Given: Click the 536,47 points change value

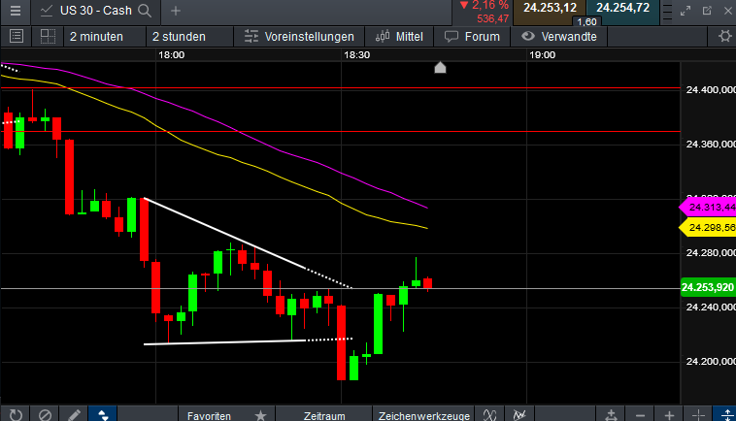Looking at the screenshot, I should (493, 18).
